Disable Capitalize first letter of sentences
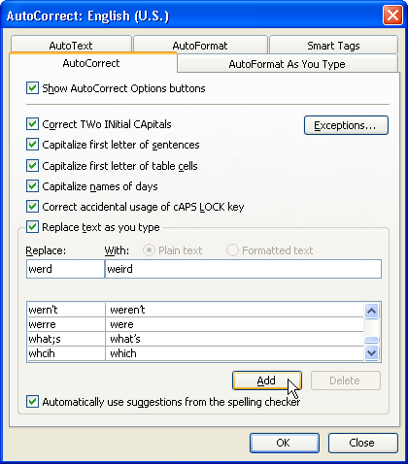This screenshot has width=408, height=464. click(32, 145)
